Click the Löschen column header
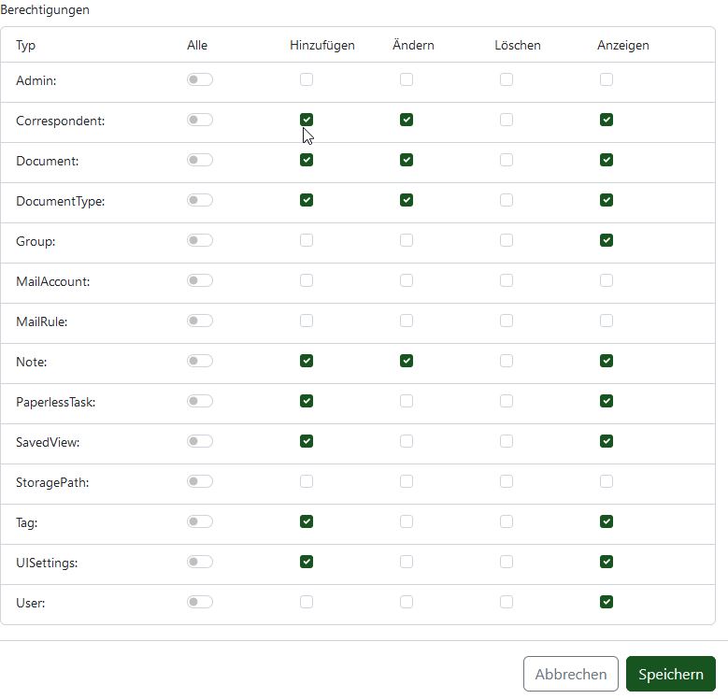The width and height of the screenshot is (728, 699). (x=518, y=45)
